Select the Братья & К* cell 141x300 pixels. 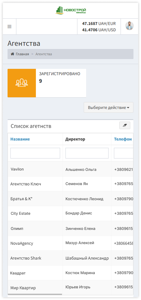pos(35,199)
